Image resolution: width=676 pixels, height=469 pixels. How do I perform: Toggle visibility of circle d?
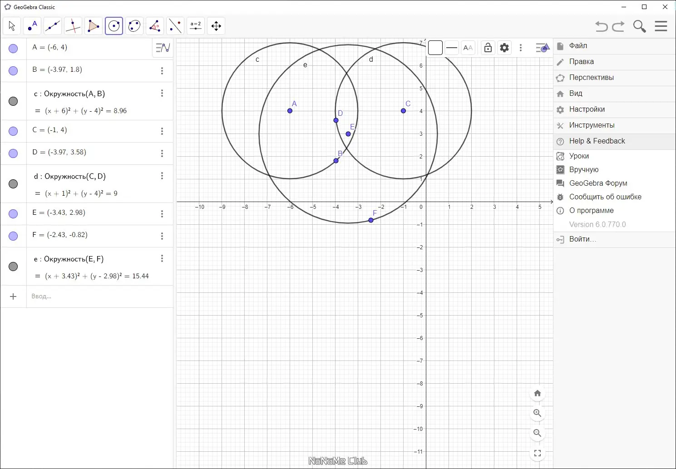[13, 184]
